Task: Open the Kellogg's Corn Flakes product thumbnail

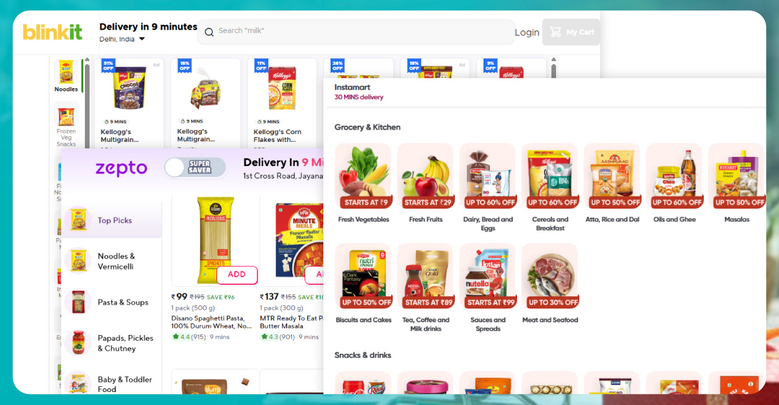Action: [x=282, y=89]
